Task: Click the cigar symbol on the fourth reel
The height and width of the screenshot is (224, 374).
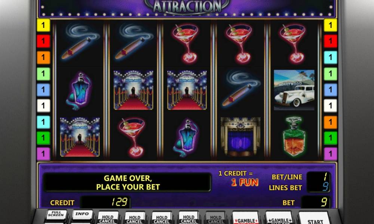Action: pyautogui.click(x=241, y=88)
